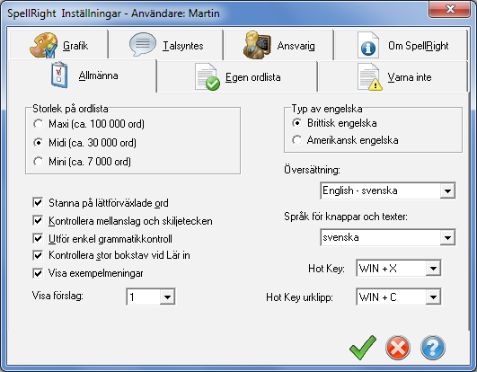Expand Hot Key urklipp WIN + C arrow
The width and height of the screenshot is (477, 372).
(x=433, y=297)
